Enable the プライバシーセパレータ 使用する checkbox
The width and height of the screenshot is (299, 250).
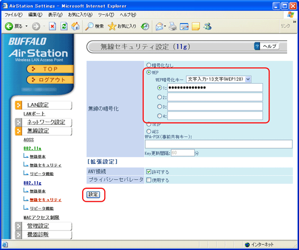pyautogui.click(x=149, y=180)
